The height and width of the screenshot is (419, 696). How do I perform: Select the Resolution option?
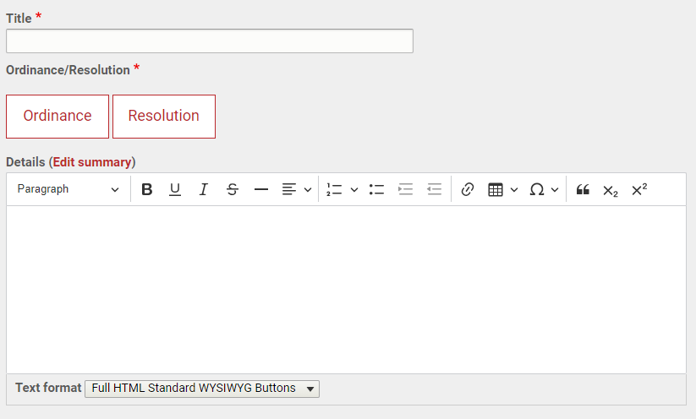click(164, 117)
